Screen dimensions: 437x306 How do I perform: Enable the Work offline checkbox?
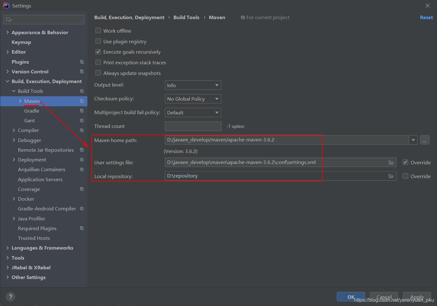coord(98,31)
